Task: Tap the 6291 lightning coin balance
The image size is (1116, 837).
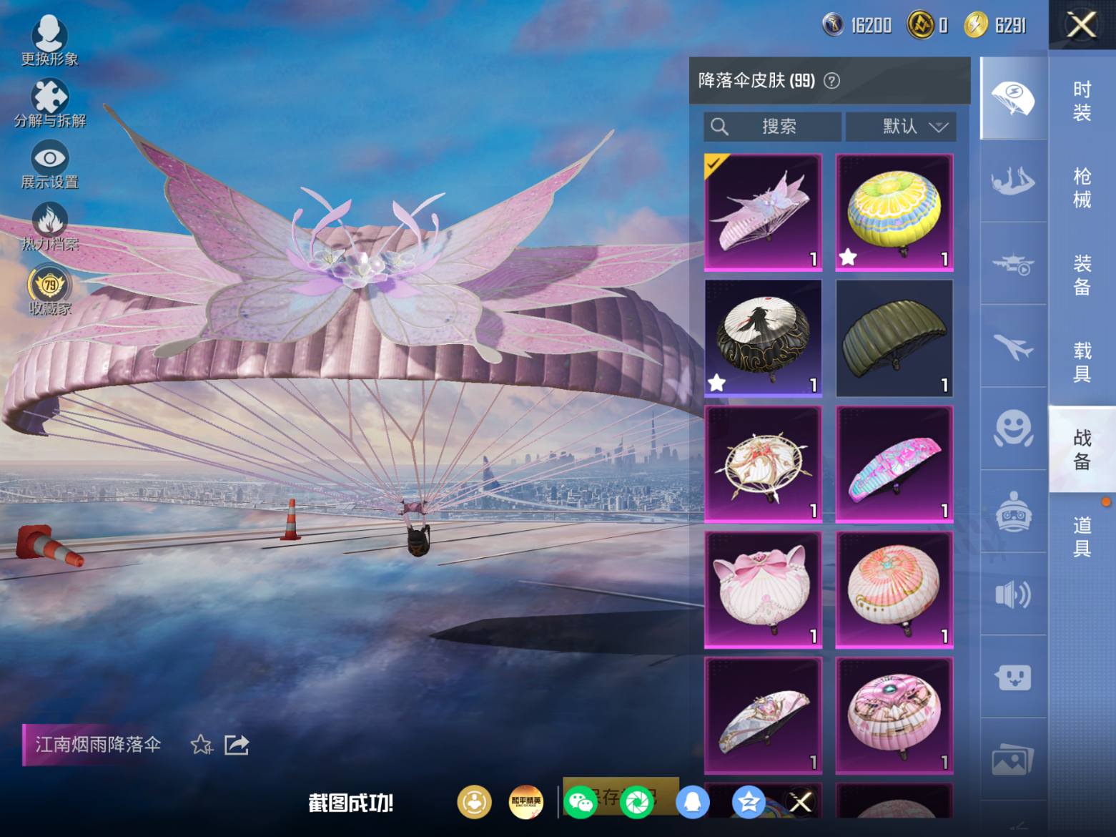Action: 994,25
